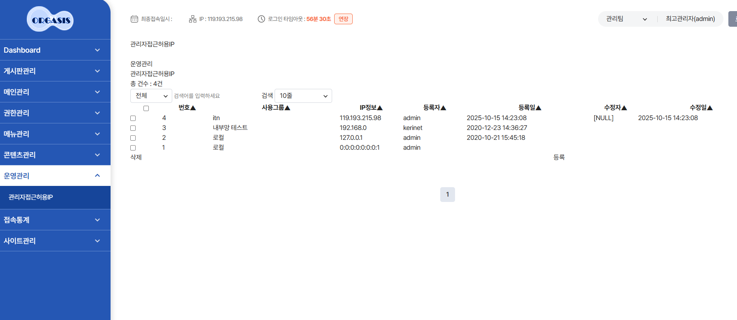Screen dimensions: 737x320
Task: Sort the table by 수정일 arrow
Action: point(710,108)
